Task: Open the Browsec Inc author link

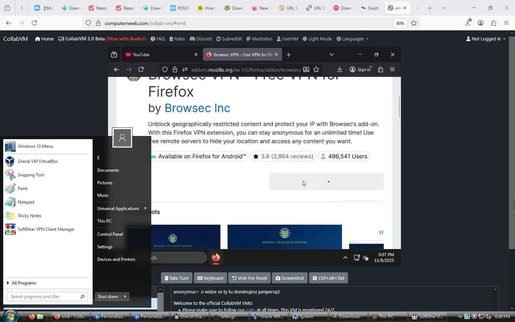Action: click(197, 108)
